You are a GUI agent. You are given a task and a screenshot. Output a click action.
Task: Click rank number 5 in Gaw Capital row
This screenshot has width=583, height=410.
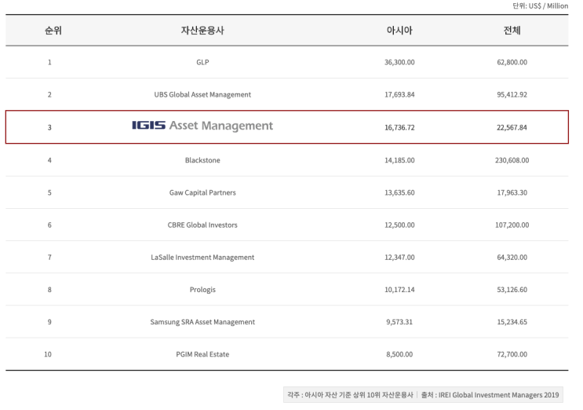pyautogui.click(x=49, y=192)
